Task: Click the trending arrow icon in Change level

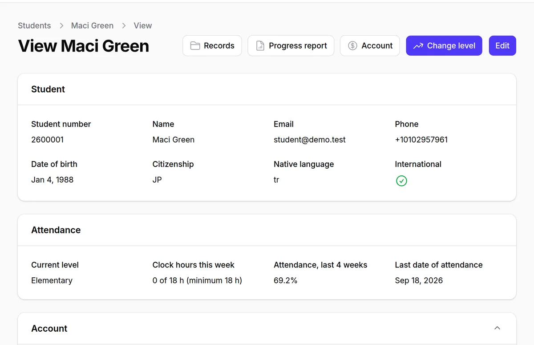Action: (x=418, y=46)
